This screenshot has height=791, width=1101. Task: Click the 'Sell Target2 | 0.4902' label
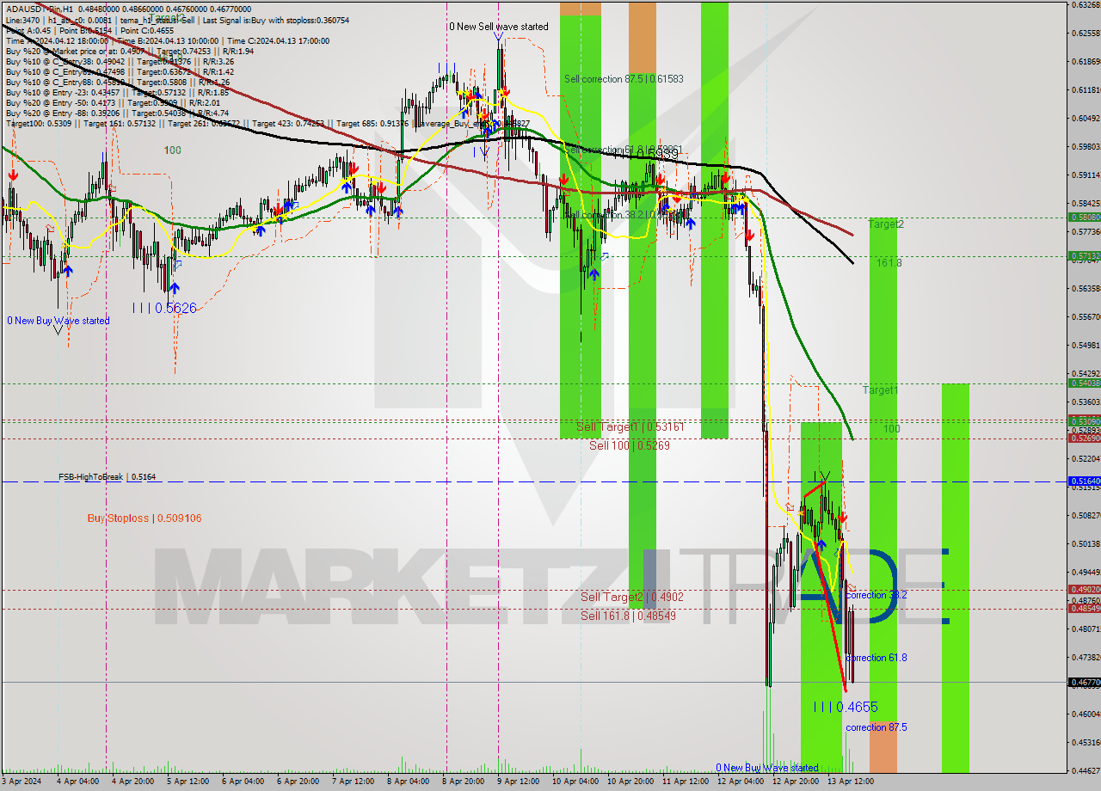[631, 597]
